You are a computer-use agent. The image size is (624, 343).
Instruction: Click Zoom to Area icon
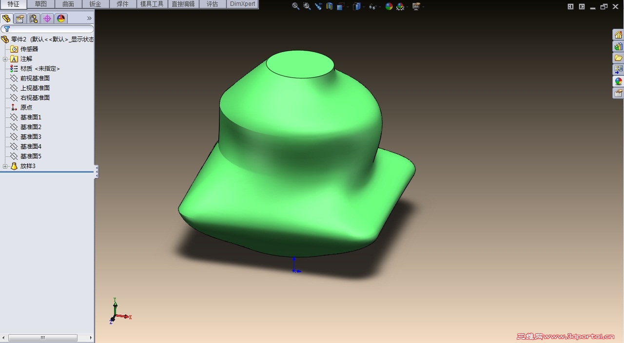pos(307,6)
